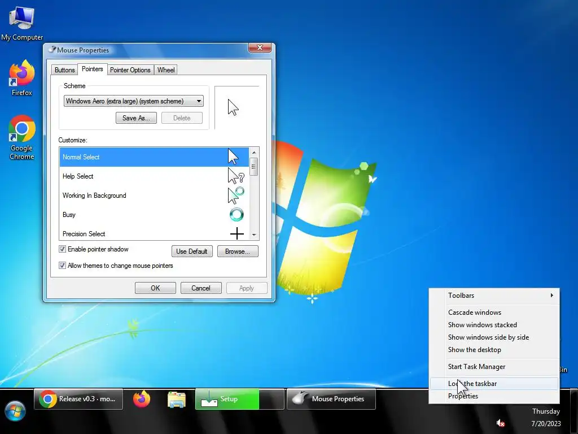Click the Customize list scrollbar thumb

[253, 167]
